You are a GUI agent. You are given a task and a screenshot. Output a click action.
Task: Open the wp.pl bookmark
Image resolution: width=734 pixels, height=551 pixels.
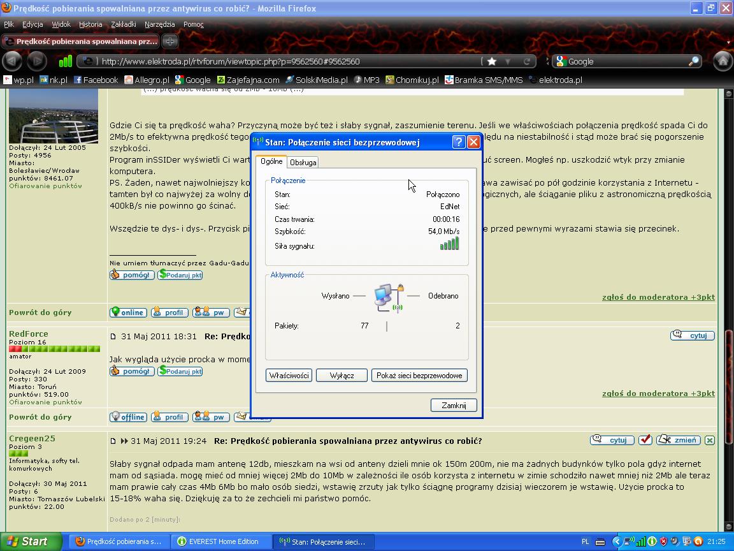pos(18,80)
